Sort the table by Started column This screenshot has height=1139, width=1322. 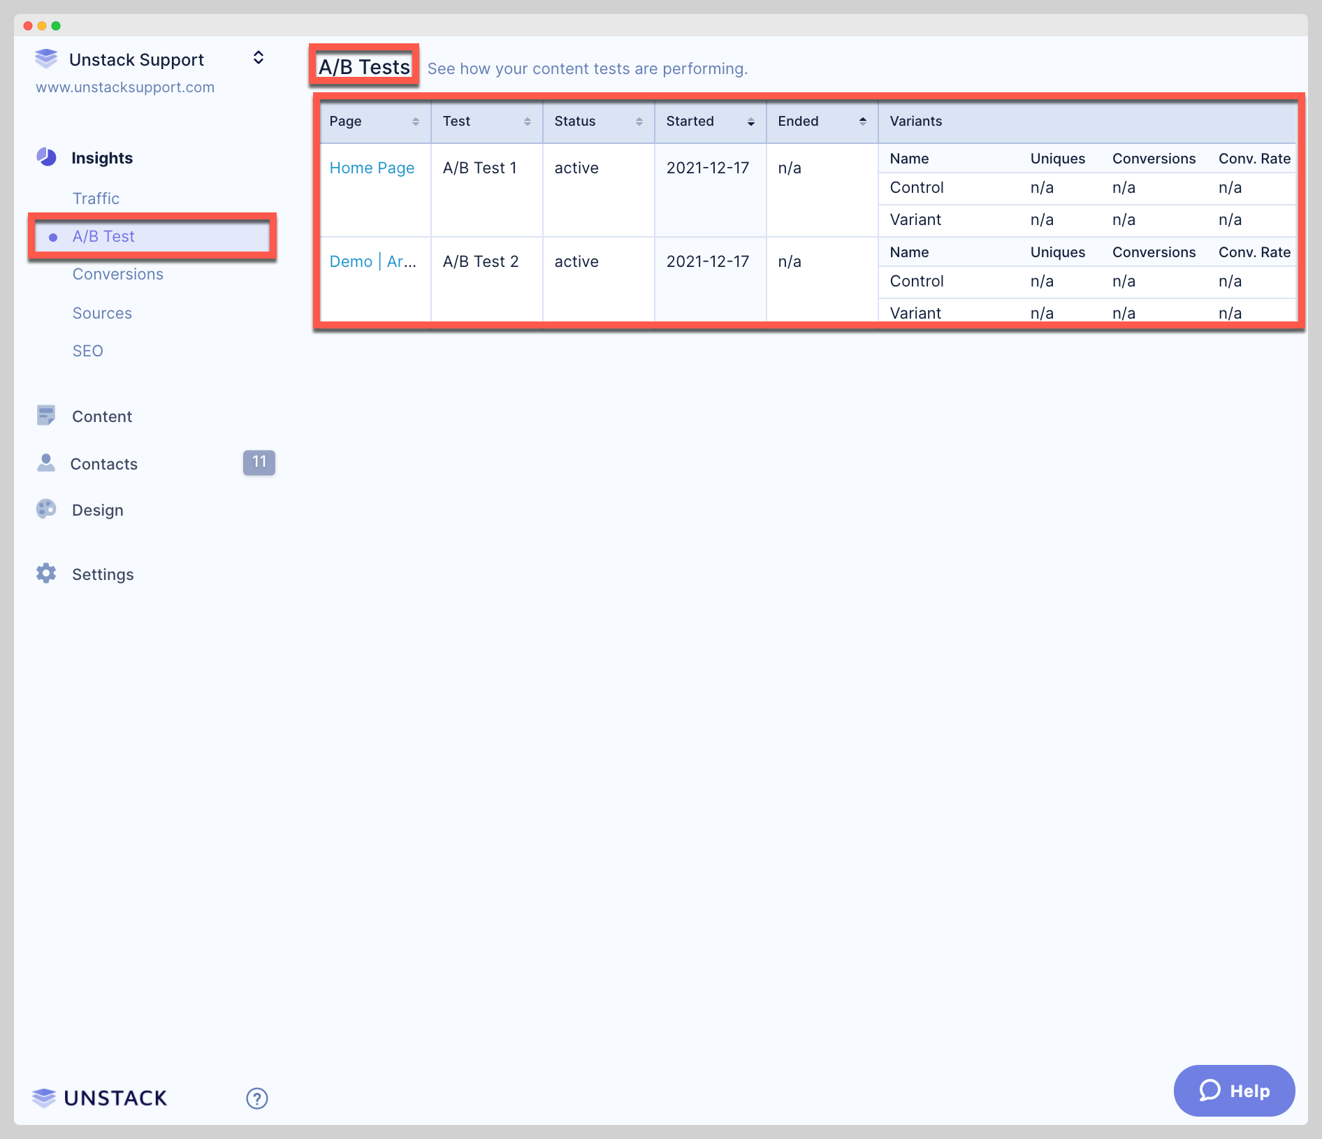(750, 122)
